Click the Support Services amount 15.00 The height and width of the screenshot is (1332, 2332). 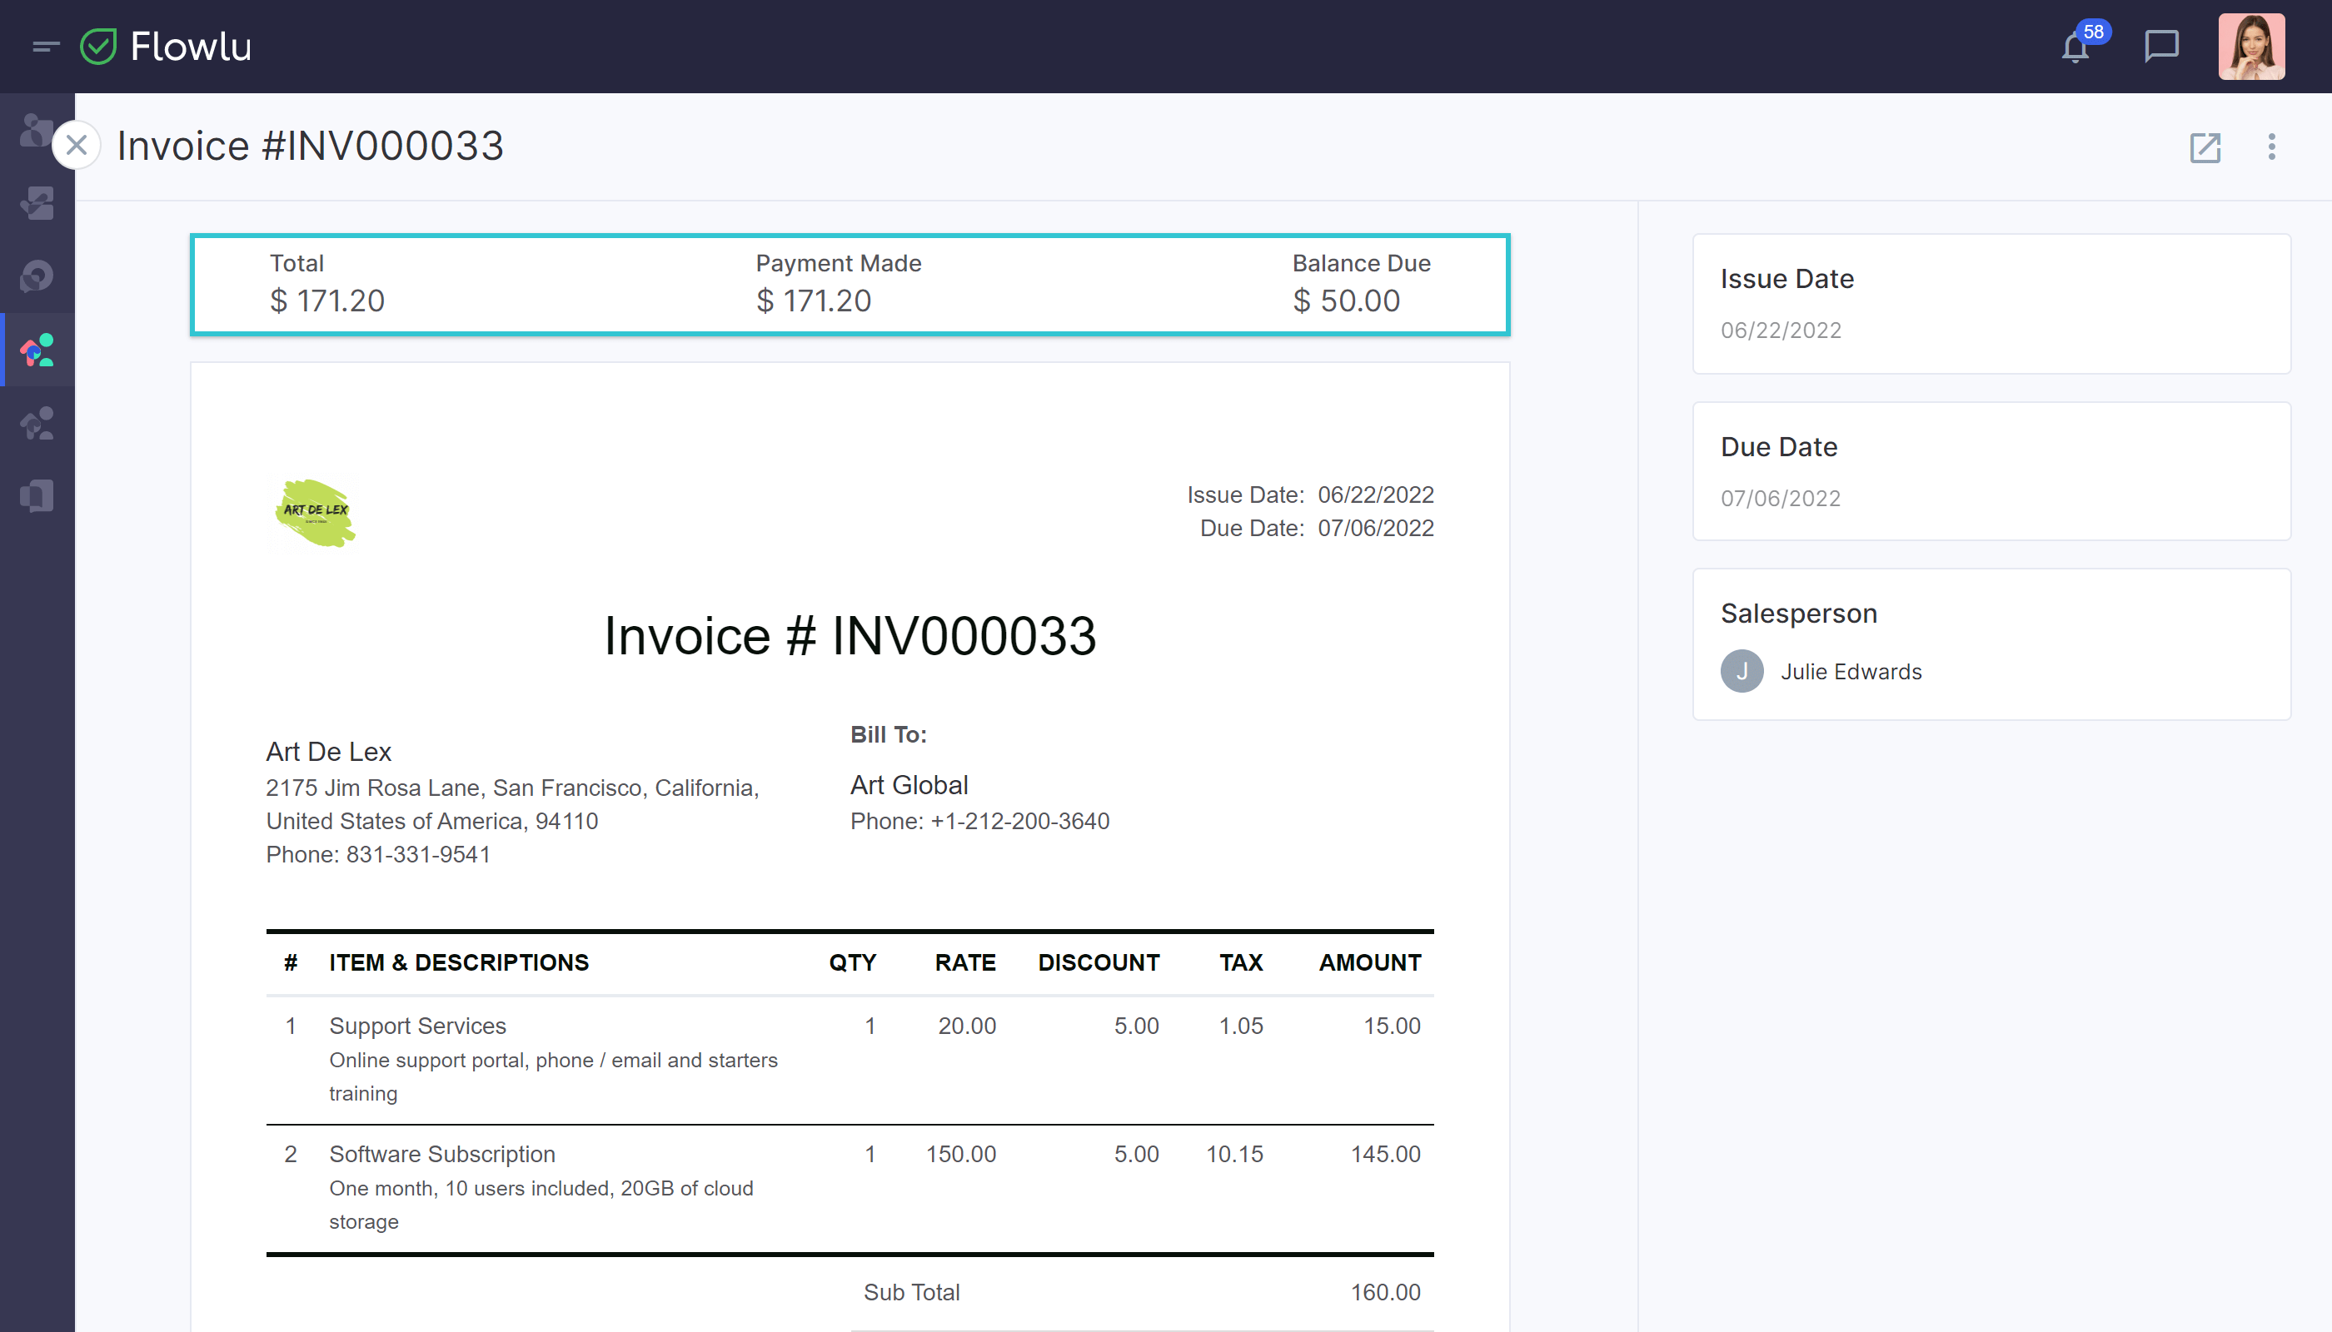click(1392, 1026)
